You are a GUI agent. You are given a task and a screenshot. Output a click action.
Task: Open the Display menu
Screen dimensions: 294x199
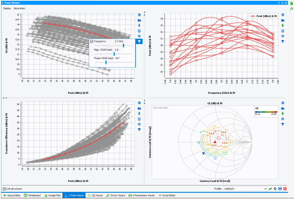[x=7, y=9]
